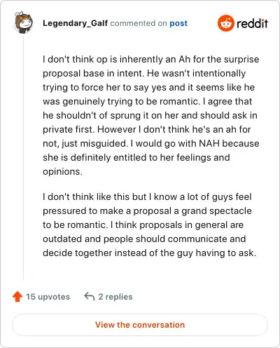Open the "2 replies" label
Screen dimensions: 280x348
coord(115,297)
